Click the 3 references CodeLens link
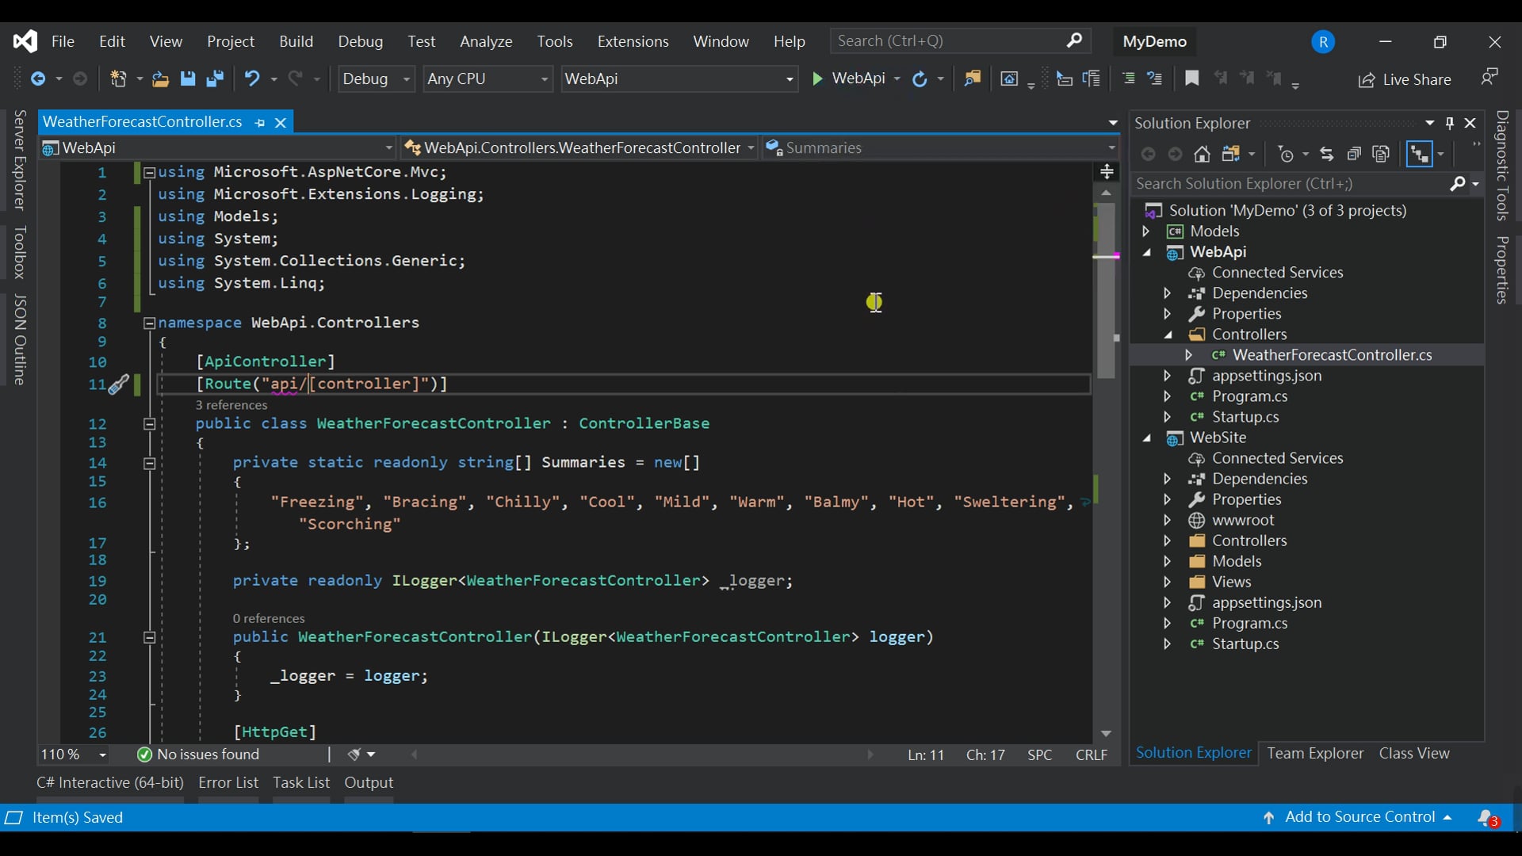This screenshot has height=856, width=1522. (x=231, y=406)
